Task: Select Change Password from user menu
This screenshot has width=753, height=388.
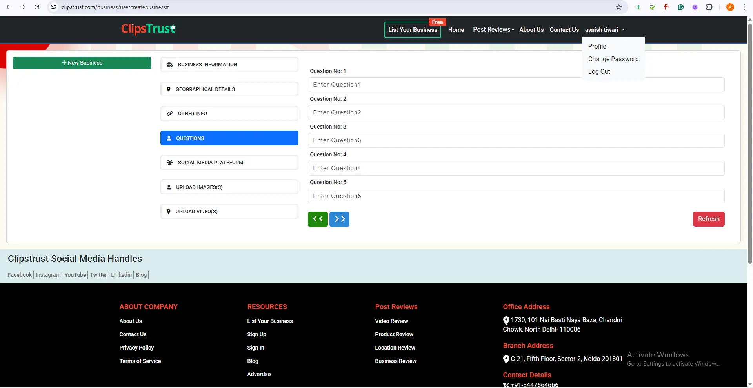Action: click(613, 59)
